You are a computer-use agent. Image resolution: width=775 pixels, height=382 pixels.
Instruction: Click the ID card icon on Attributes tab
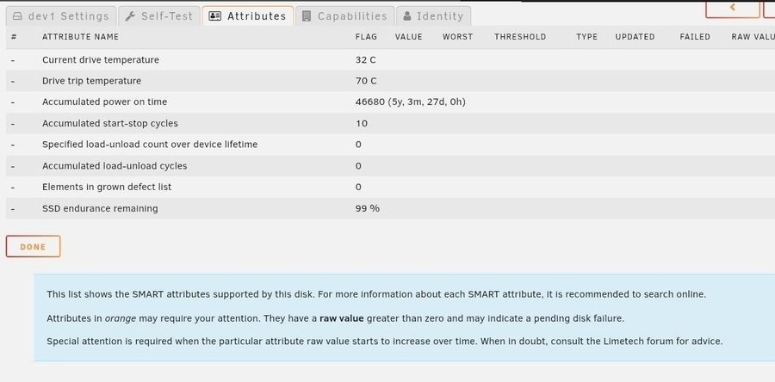(215, 16)
